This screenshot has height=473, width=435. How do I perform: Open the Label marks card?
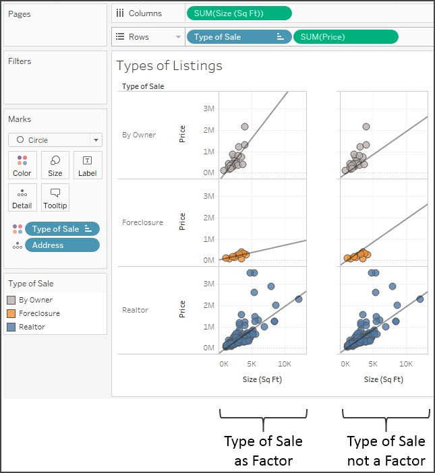click(x=88, y=165)
